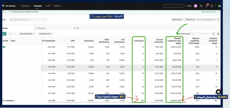This screenshot has width=230, height=108.
Task: Click the Verify phone number link
Action: click(x=209, y=12)
